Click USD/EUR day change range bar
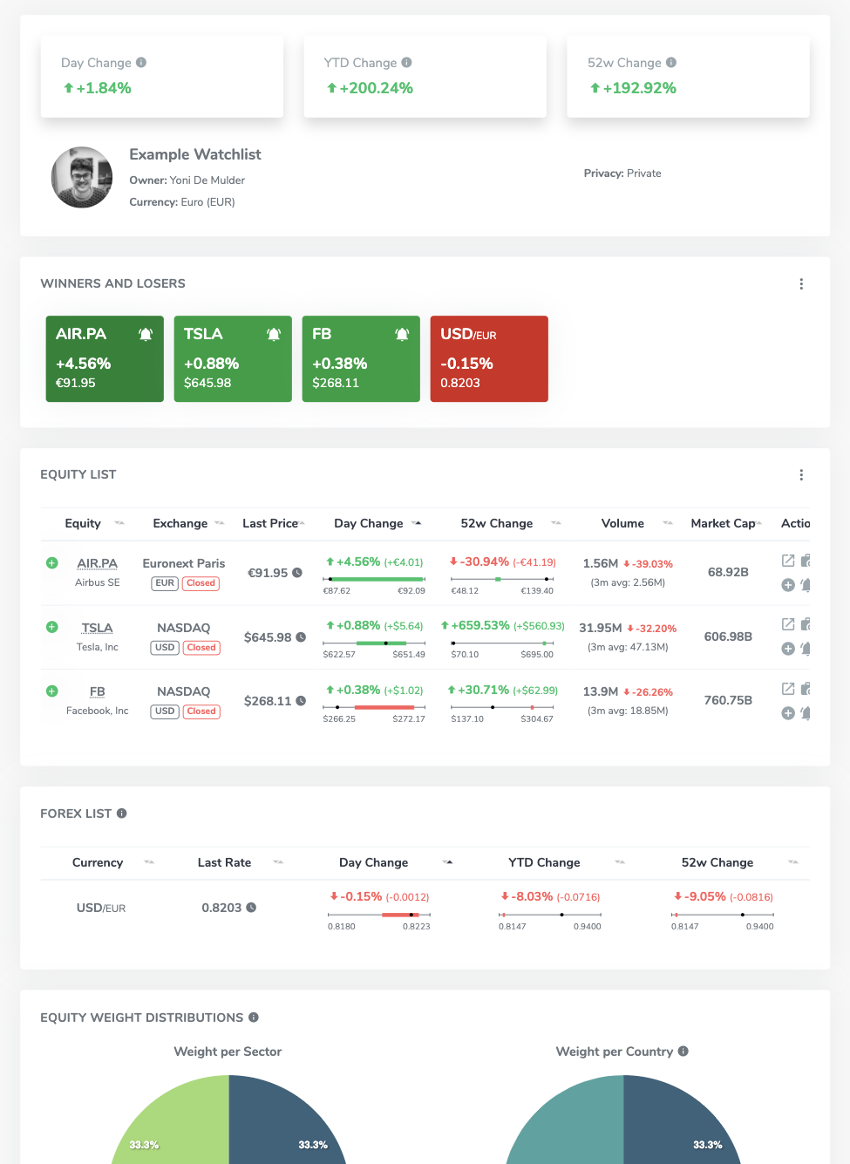850x1164 pixels. (x=379, y=915)
